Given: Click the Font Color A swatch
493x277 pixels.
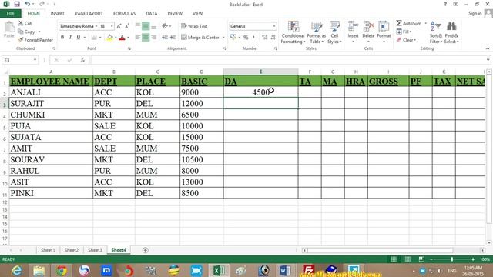Looking at the screenshot, I should (x=122, y=38).
